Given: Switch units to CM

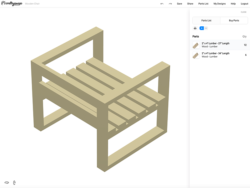Looking at the screenshot, I should tap(206, 28).
